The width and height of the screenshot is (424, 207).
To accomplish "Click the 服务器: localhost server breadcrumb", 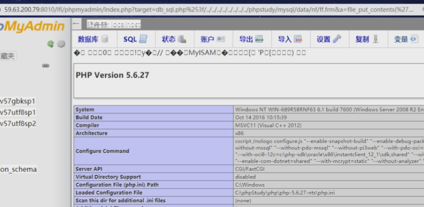I will pos(113,25).
